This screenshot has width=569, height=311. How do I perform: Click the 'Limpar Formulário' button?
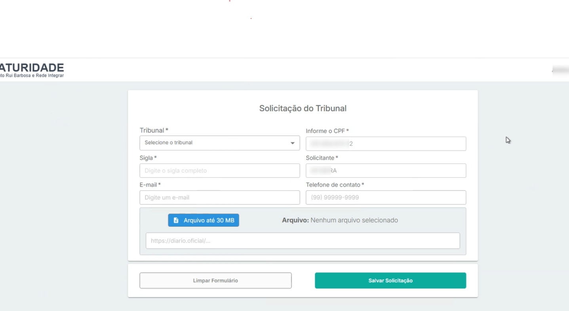point(215,281)
